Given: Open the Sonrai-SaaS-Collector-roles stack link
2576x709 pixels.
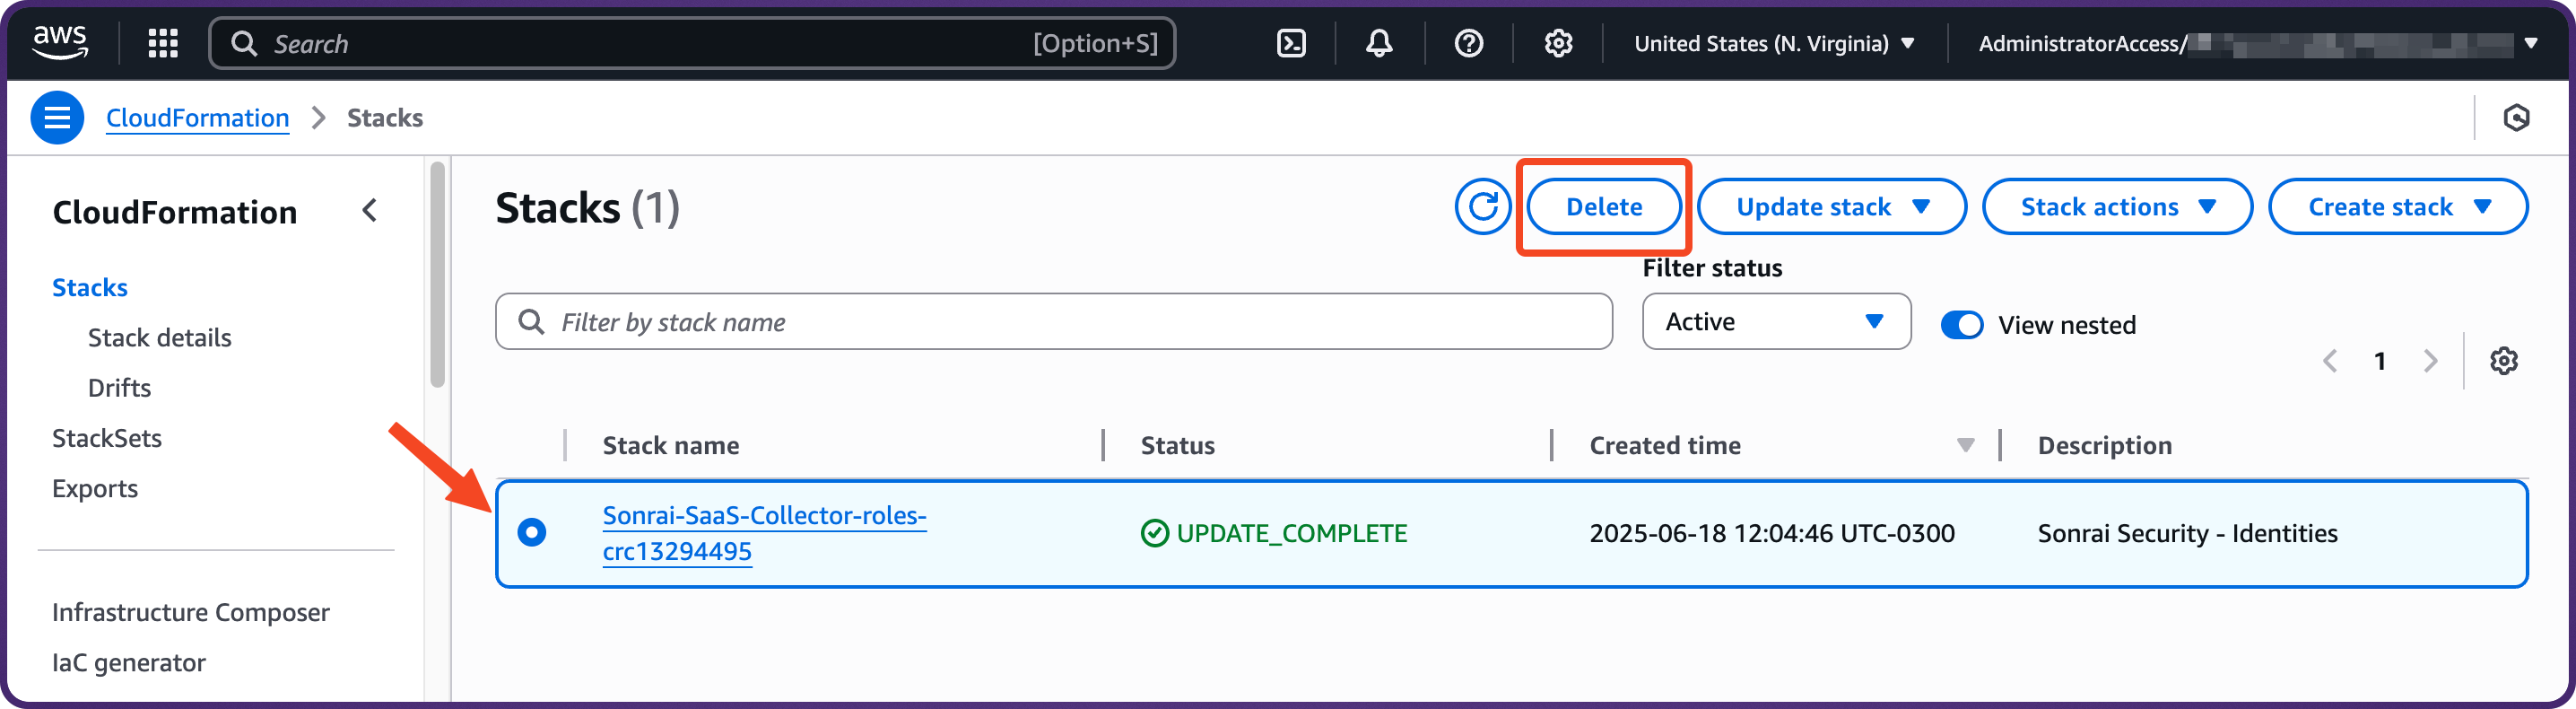Looking at the screenshot, I should point(764,533).
